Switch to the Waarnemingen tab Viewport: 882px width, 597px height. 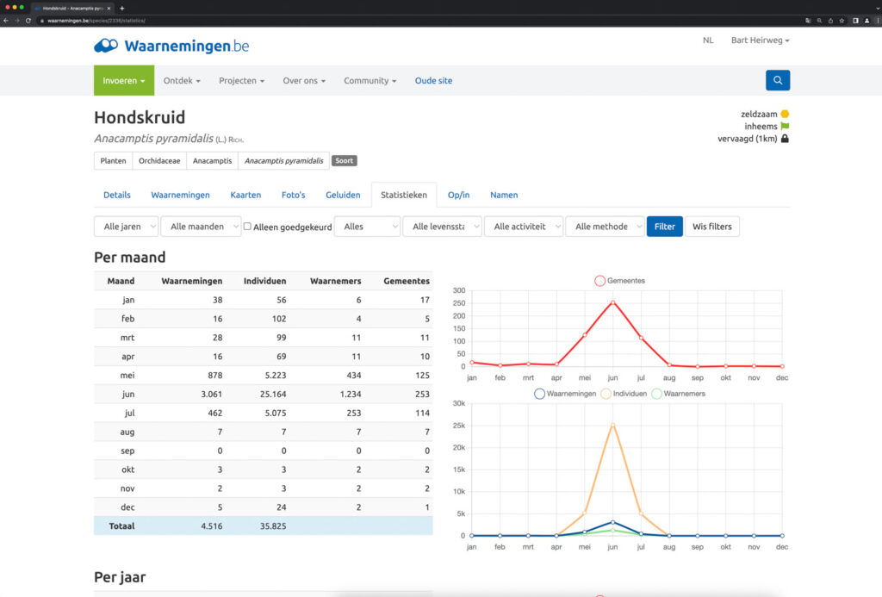click(x=180, y=195)
